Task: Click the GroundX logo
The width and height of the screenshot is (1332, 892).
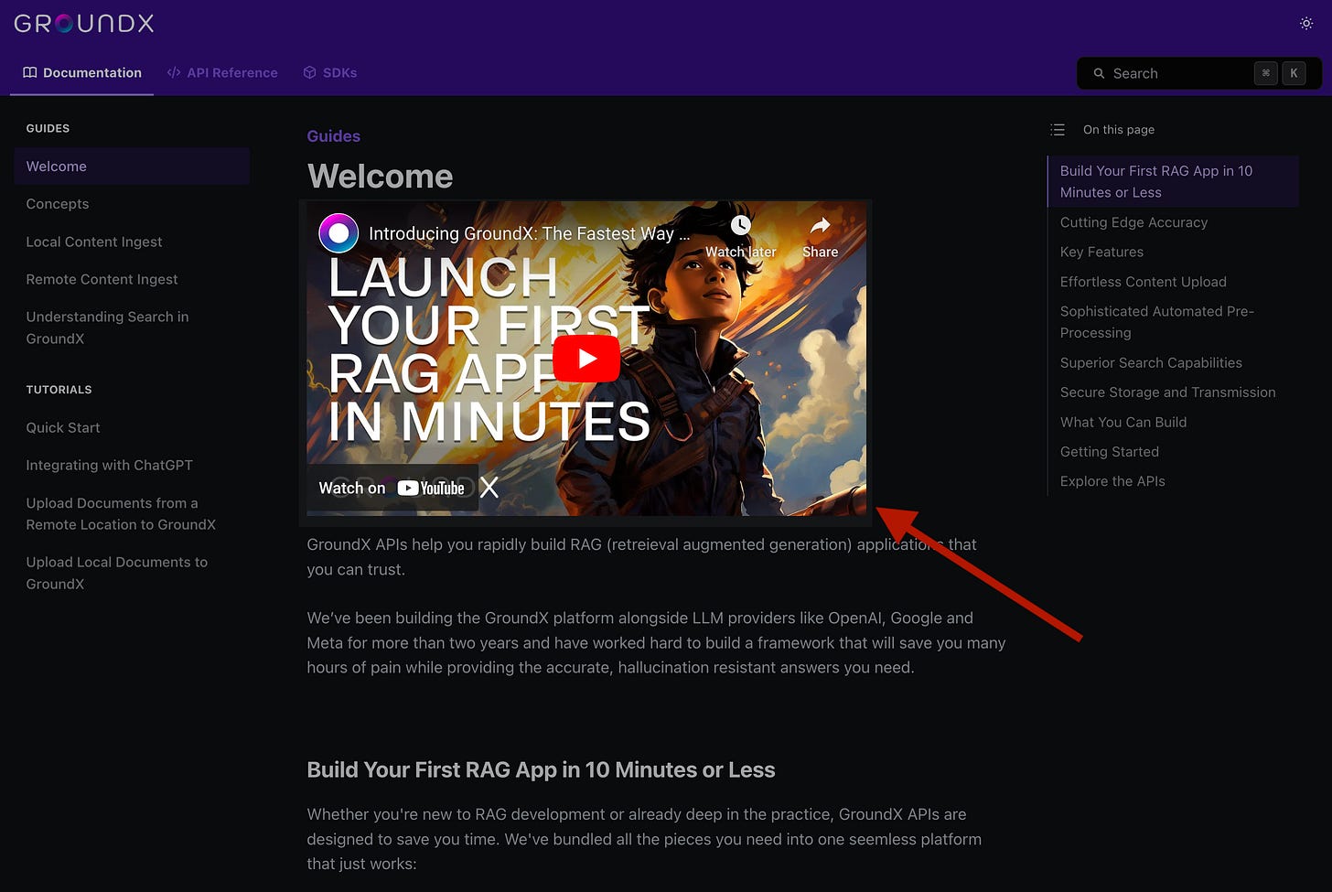Action: [x=83, y=23]
